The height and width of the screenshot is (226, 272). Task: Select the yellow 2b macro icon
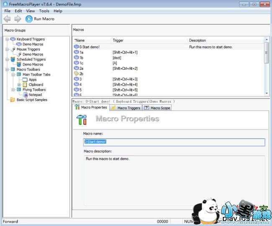[76, 74]
